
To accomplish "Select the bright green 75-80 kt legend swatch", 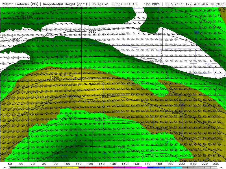I will (x=41, y=168).
